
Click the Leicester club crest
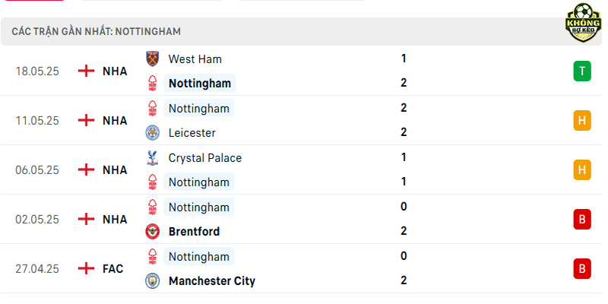(x=153, y=132)
